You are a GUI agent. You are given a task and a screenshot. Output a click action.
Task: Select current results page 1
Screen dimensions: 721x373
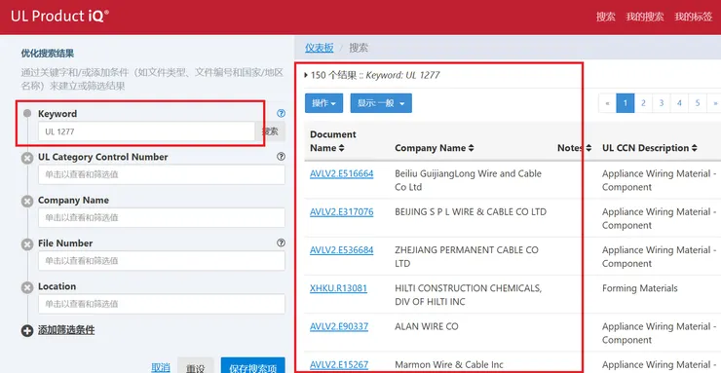click(x=626, y=103)
